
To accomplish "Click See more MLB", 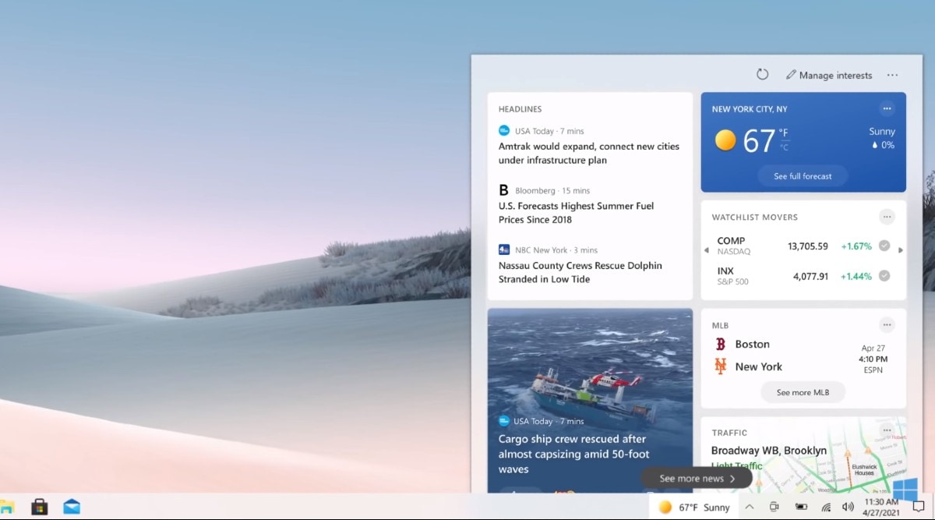I will pyautogui.click(x=803, y=392).
